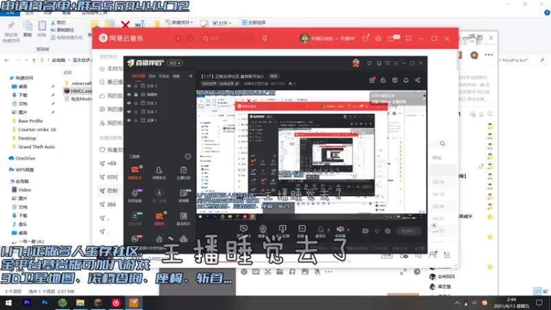Image resolution: width=551 pixels, height=310 pixels.
Task: Open message inbox in NetEase Music header
Action: (391, 39)
